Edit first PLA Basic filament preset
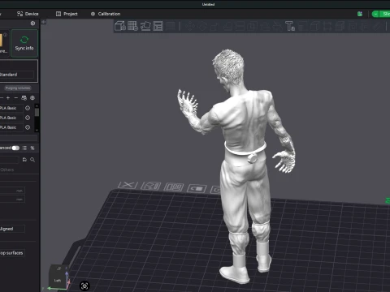The width and height of the screenshot is (390, 292). (28, 108)
